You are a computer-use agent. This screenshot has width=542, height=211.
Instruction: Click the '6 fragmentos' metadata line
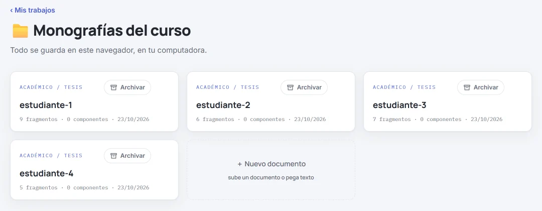pyautogui.click(x=261, y=120)
